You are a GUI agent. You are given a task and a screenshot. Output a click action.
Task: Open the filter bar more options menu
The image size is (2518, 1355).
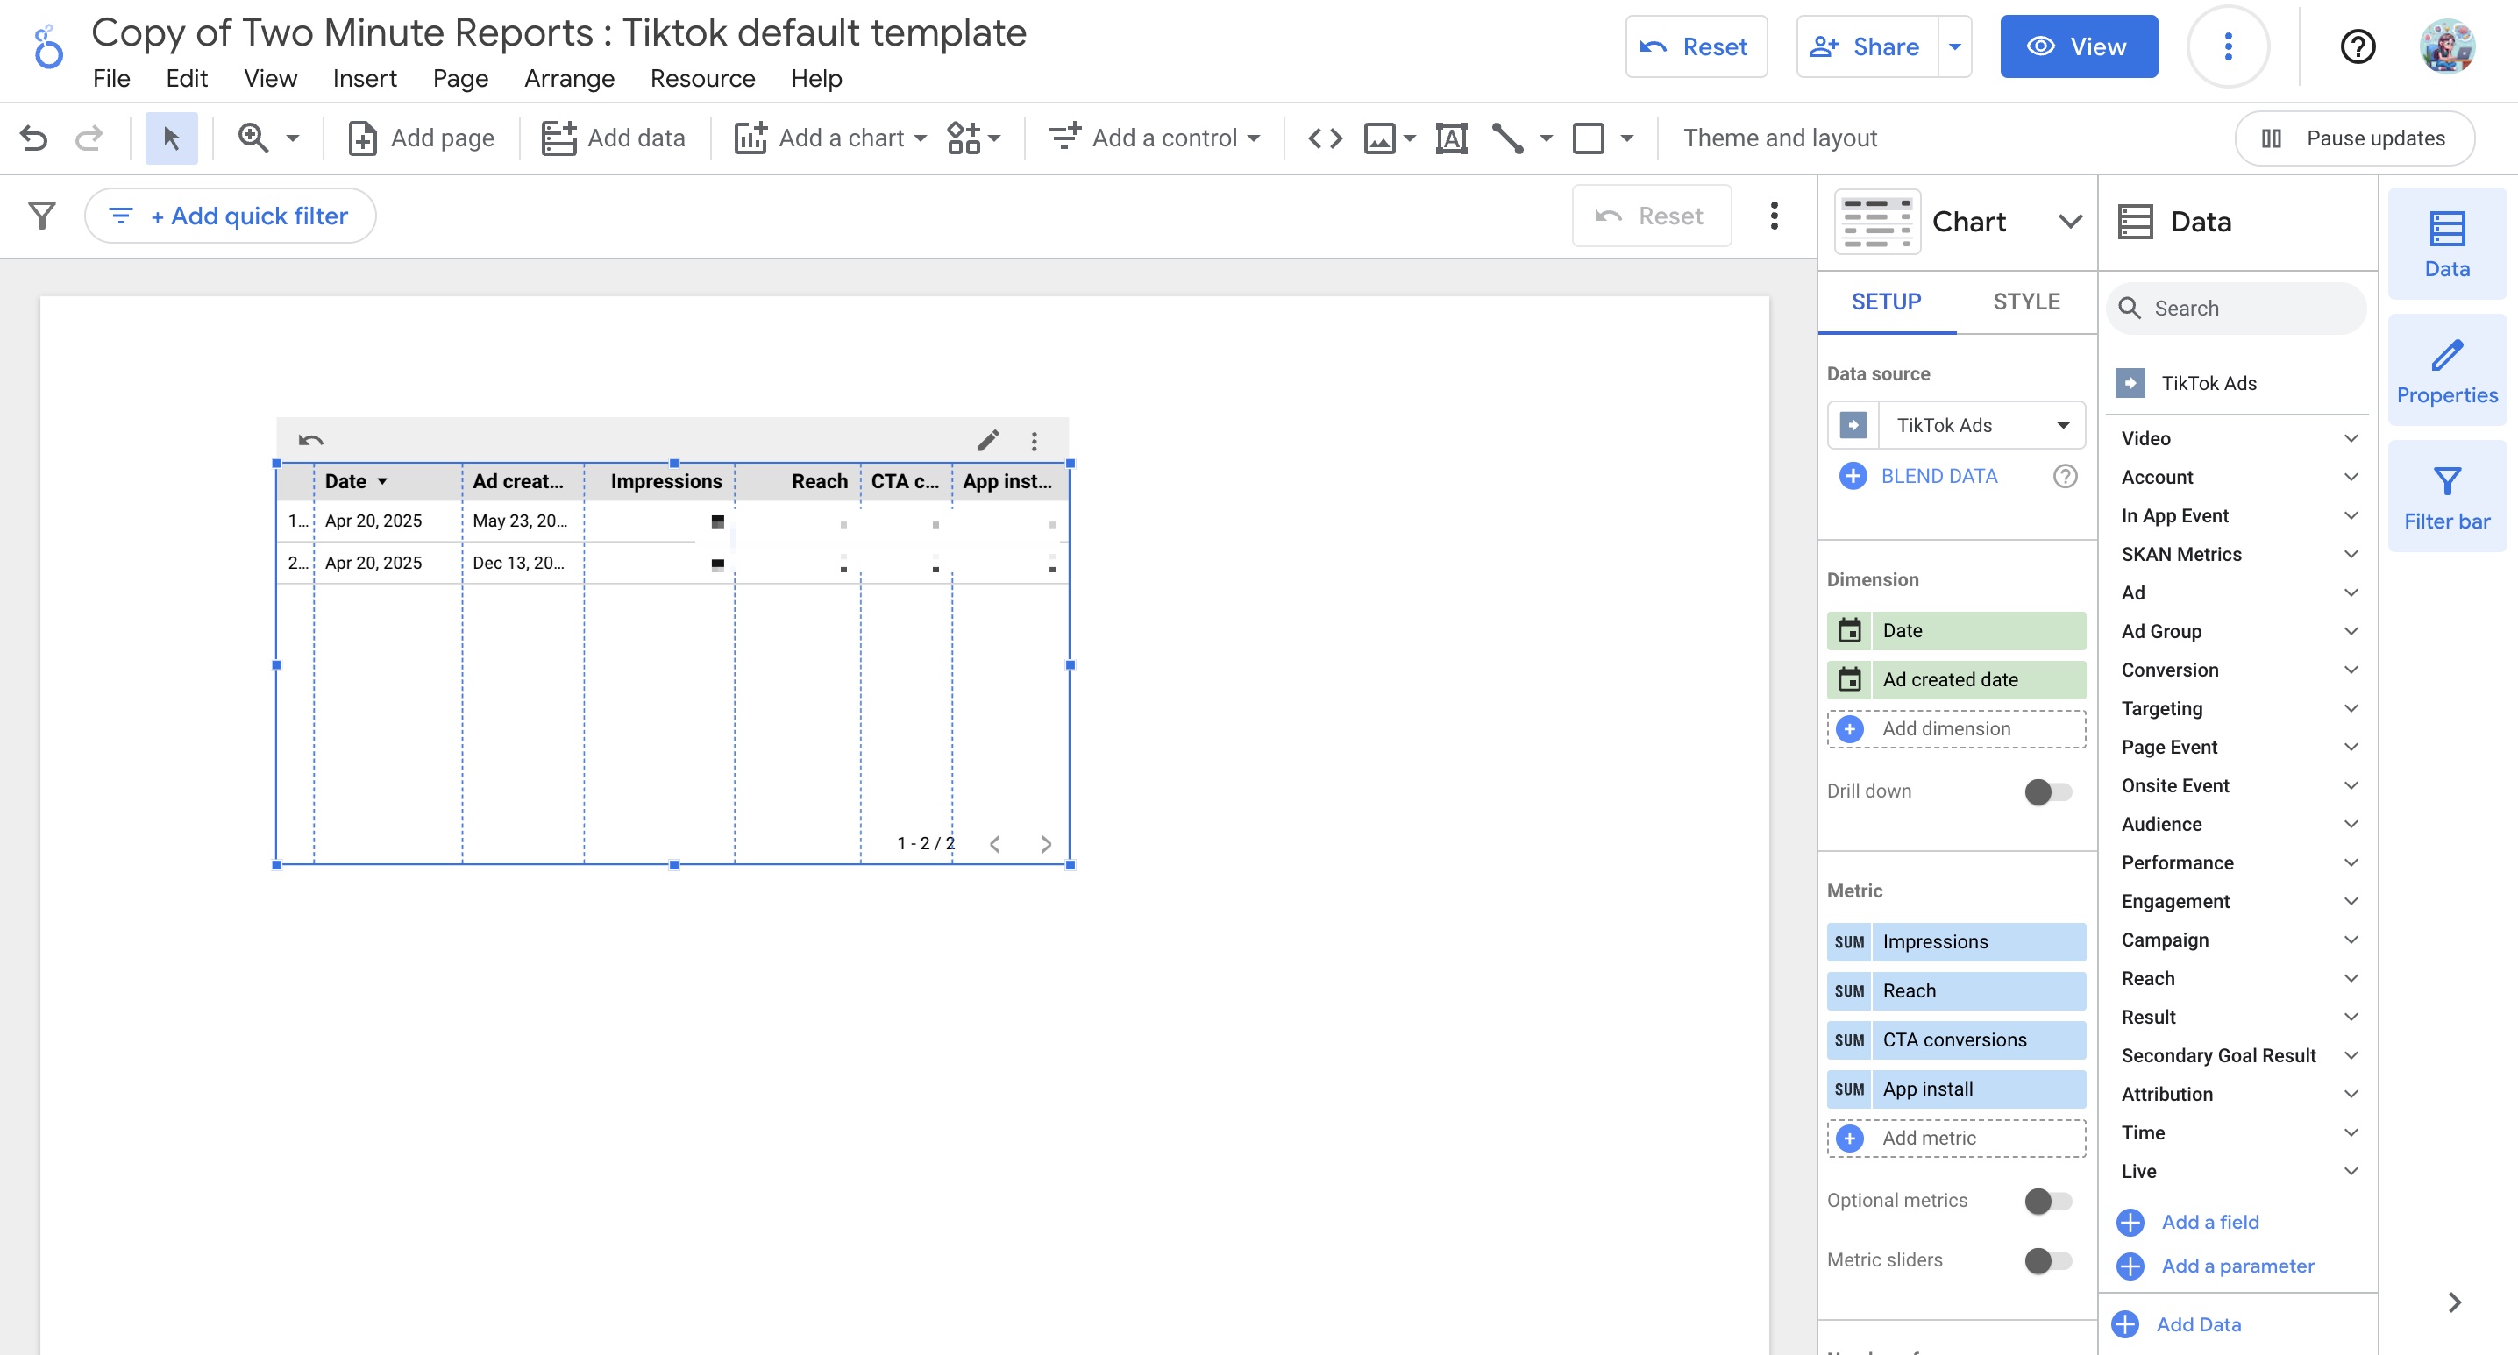[x=1775, y=216]
